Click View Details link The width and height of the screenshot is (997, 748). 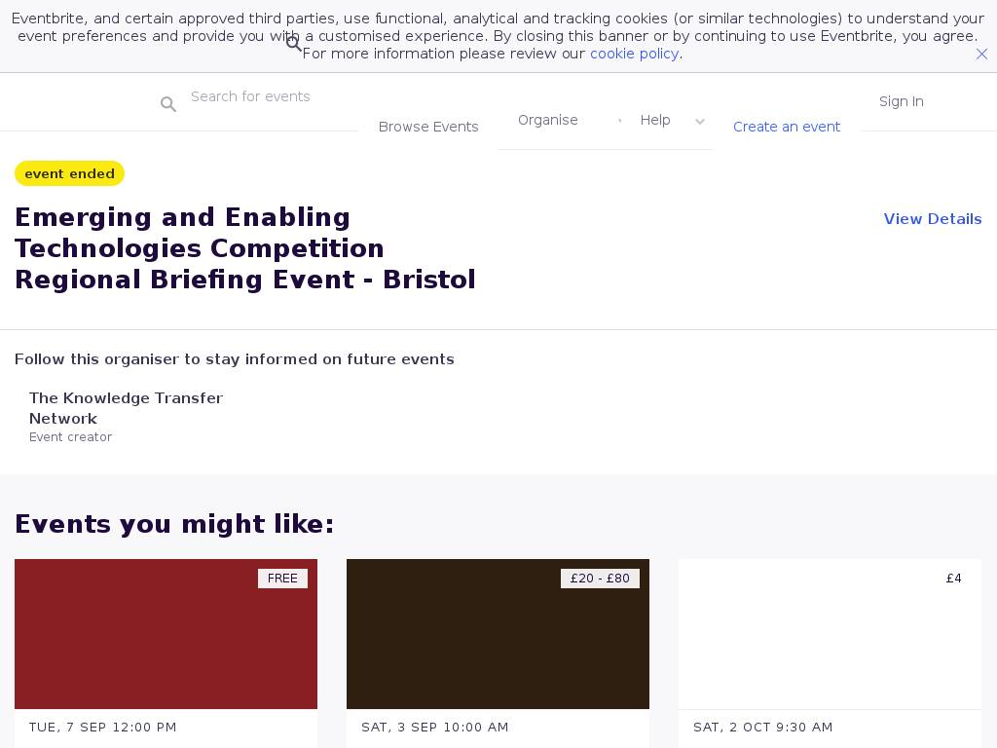pyautogui.click(x=933, y=219)
